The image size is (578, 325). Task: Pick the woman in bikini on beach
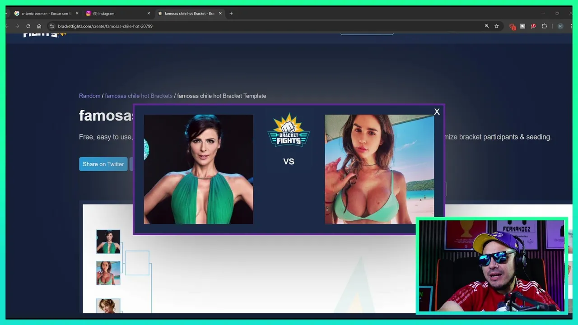click(379, 169)
